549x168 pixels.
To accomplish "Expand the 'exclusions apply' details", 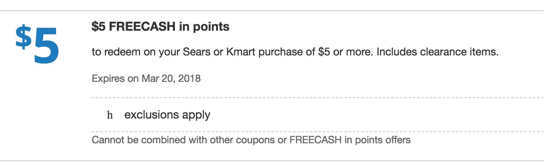I will [167, 115].
